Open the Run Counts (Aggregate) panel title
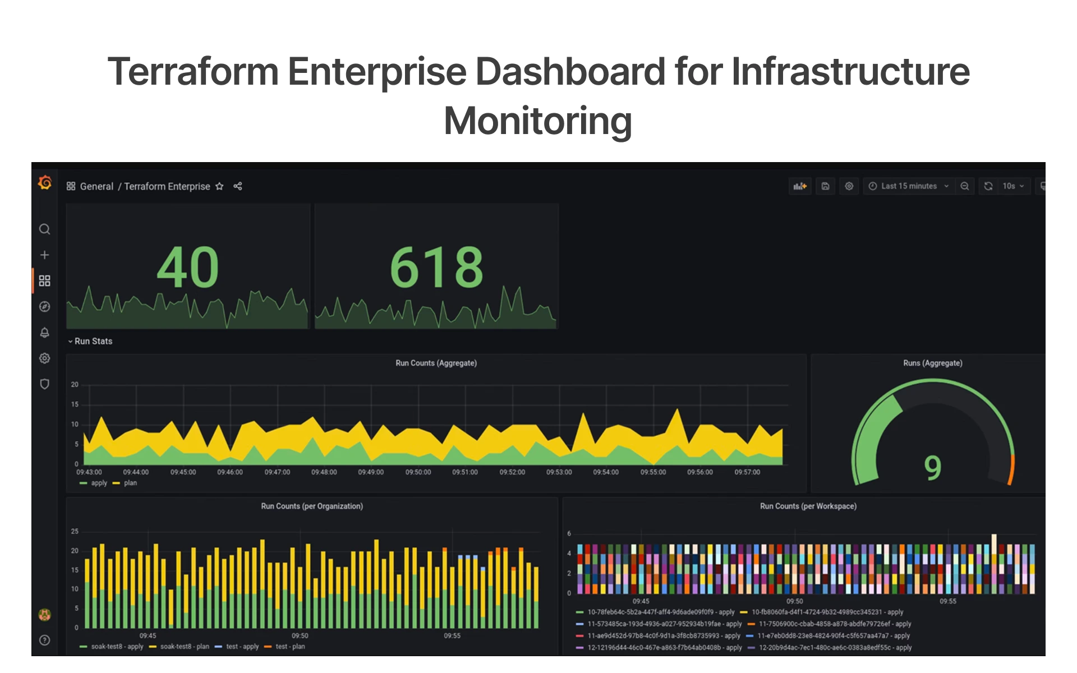Viewport: 1077px width, 673px height. pyautogui.click(x=436, y=363)
